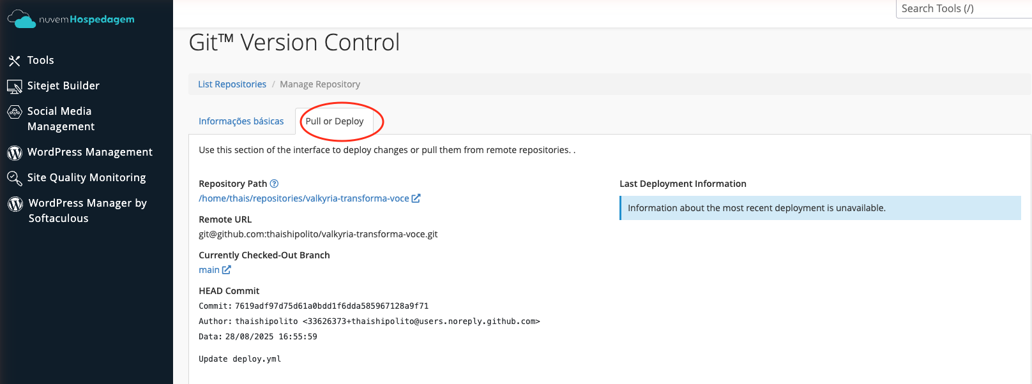Click the Author thaishipolito line
Screen dimensions: 1032x384
[369, 321]
